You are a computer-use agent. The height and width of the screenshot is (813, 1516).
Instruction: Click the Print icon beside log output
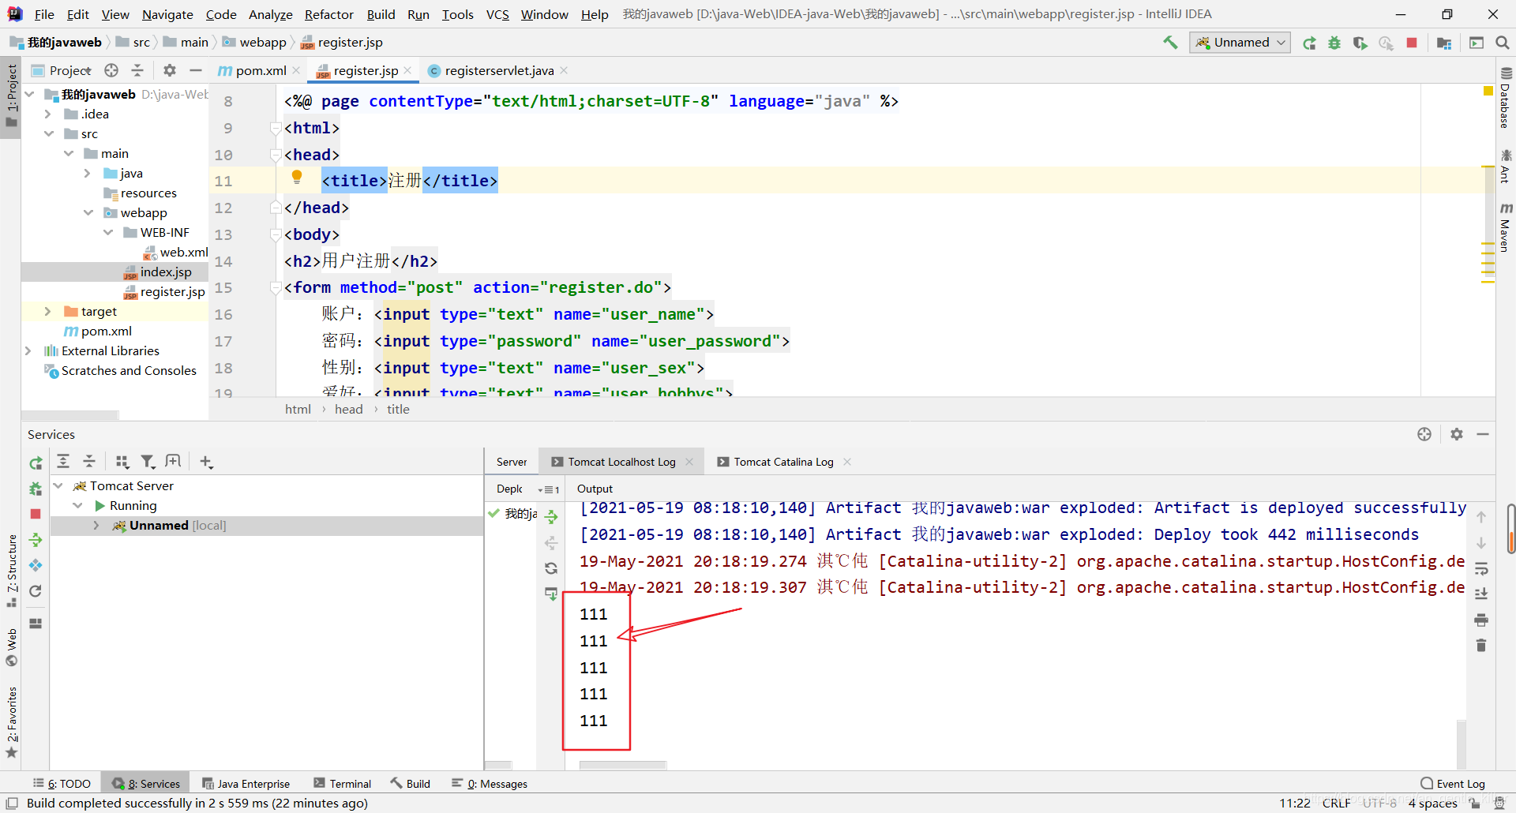pyautogui.click(x=1481, y=620)
